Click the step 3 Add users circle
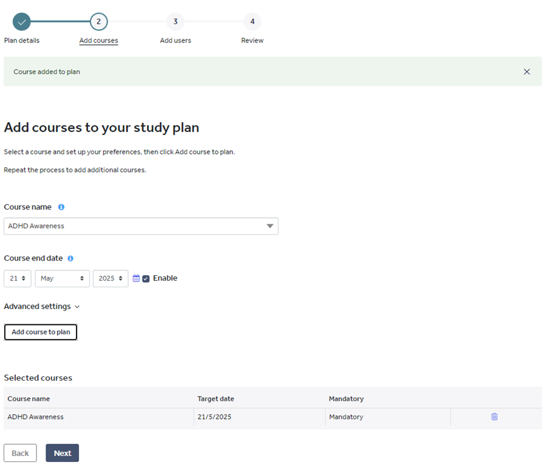Image resolution: width=548 pixels, height=471 pixels. 175,21
